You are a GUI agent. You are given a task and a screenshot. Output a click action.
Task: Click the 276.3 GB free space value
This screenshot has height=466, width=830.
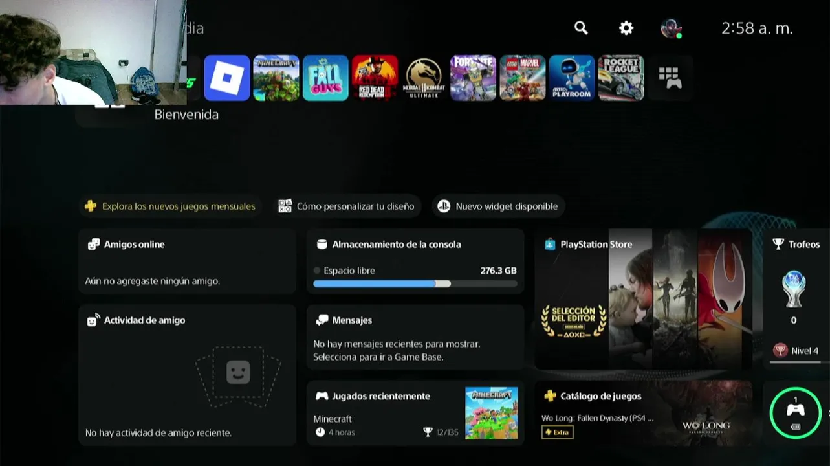coord(498,271)
